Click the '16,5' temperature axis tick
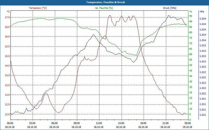Viewport: 209px width, 130px height. click(8, 27)
